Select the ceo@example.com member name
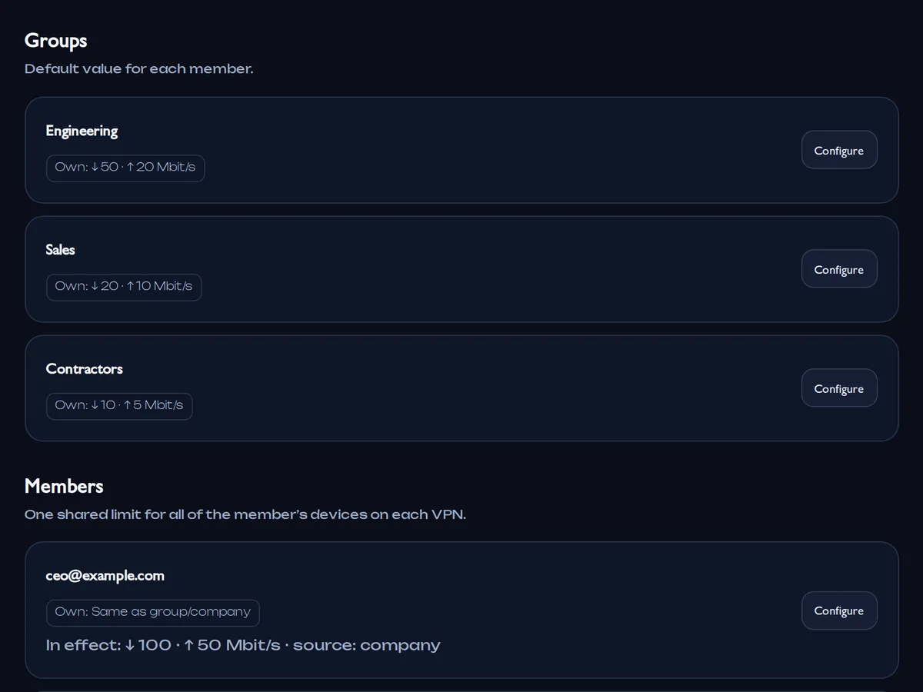The width and height of the screenshot is (923, 692). pos(105,576)
